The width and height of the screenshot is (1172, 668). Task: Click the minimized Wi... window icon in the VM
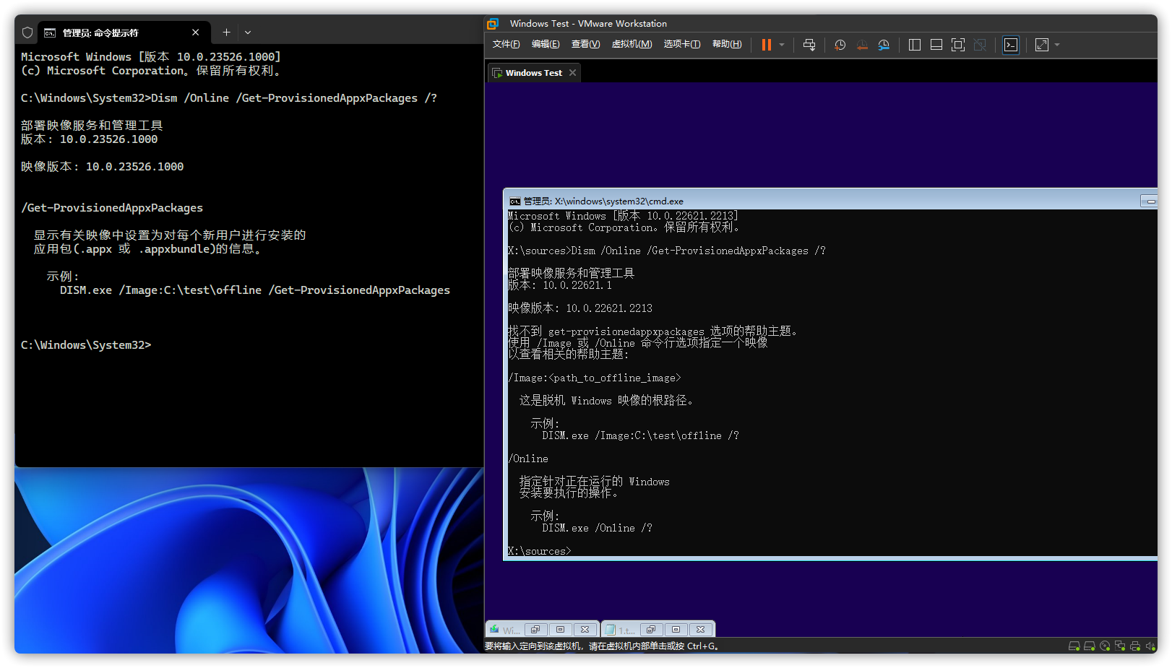[x=494, y=629]
